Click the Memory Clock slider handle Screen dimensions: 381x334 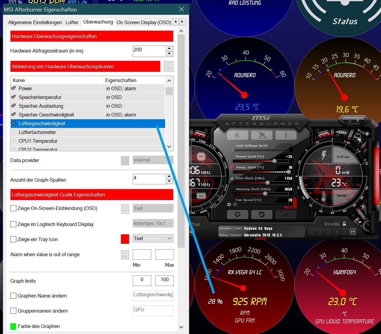[265, 193]
